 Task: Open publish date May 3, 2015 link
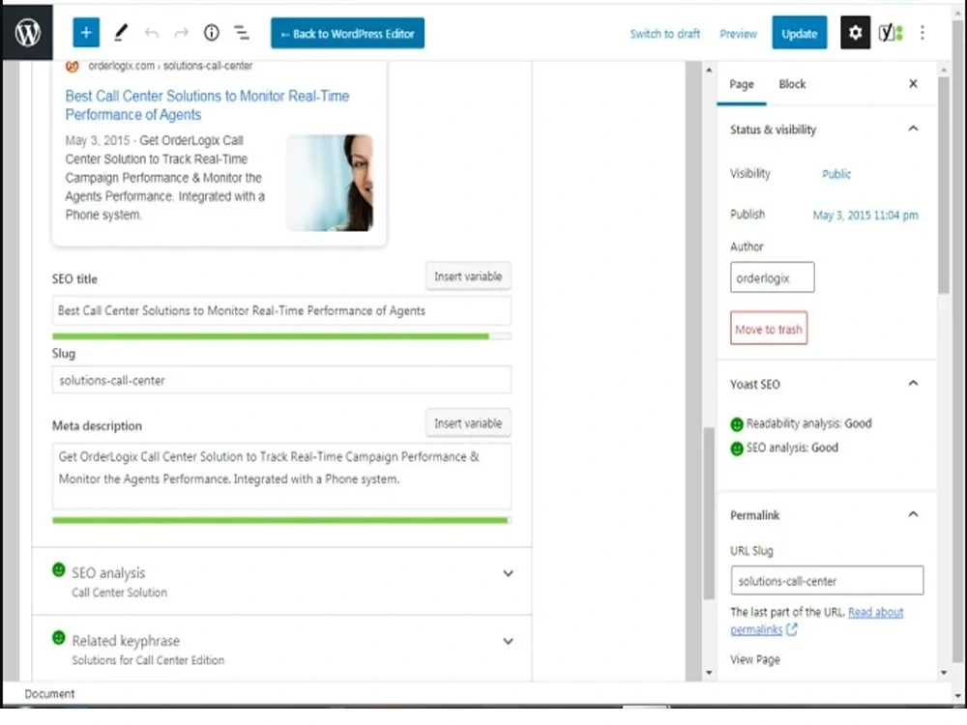click(865, 215)
